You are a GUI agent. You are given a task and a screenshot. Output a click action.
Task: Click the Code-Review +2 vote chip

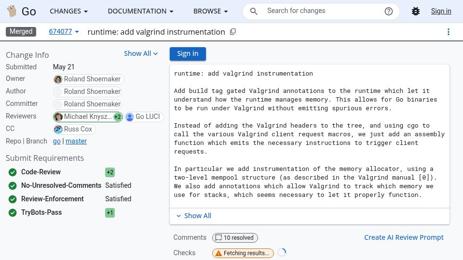point(110,172)
